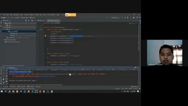
Task: Click the locate-file target icon in Project panel
Action: (26, 21)
